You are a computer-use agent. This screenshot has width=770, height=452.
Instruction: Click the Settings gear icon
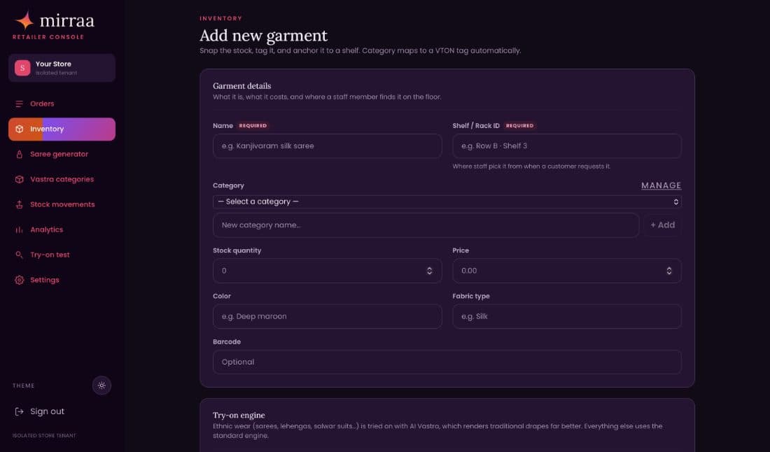click(19, 281)
